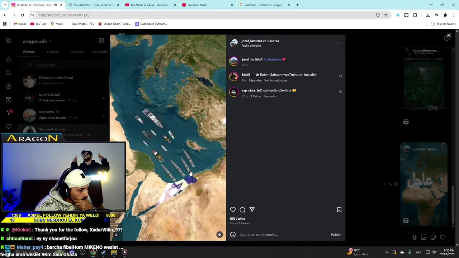Go back to the previous page
Screen dimensions: 459x258
tap(5, 15)
